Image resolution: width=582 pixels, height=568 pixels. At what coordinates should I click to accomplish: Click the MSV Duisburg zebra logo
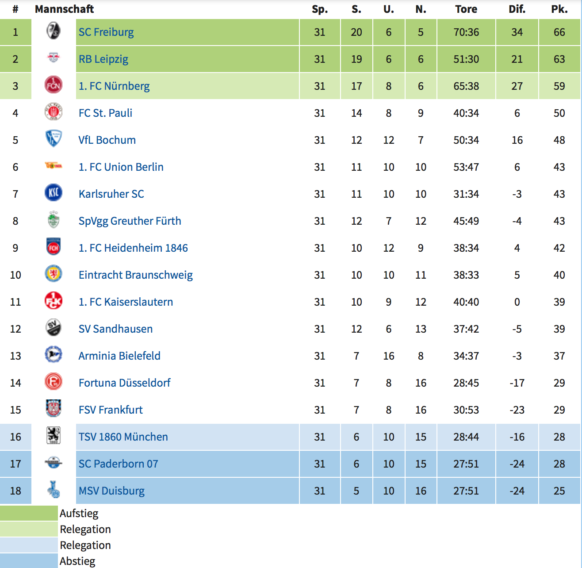54,489
